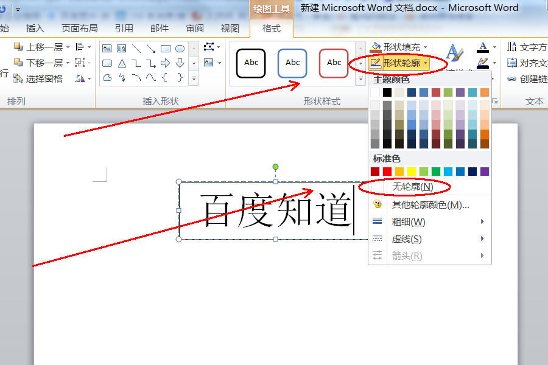
Task: Select the 格式 drawing tools tab
Action: click(272, 29)
